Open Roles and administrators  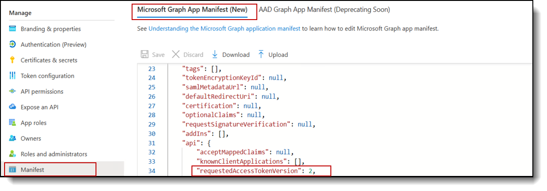click(x=54, y=154)
